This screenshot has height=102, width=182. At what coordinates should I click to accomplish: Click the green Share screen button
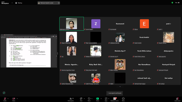(x=98, y=99)
